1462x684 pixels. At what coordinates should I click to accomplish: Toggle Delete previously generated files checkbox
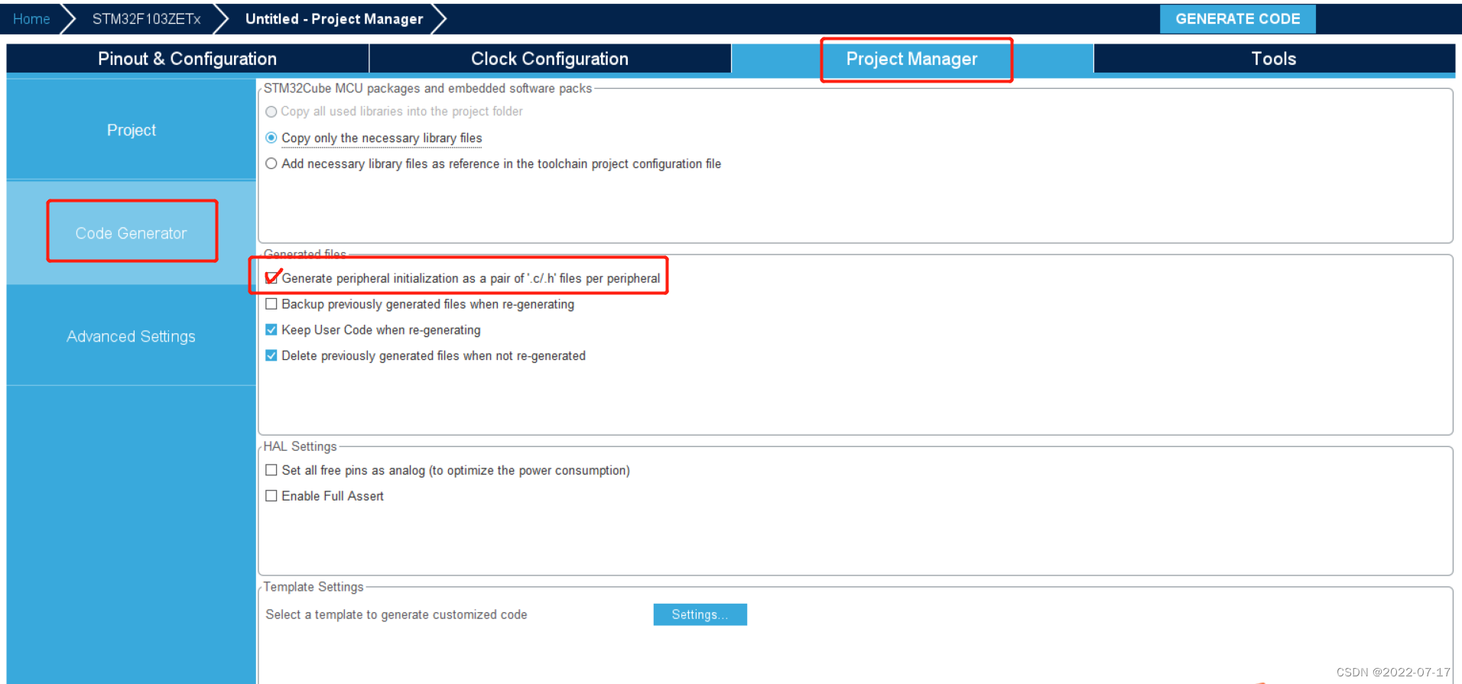pos(271,356)
